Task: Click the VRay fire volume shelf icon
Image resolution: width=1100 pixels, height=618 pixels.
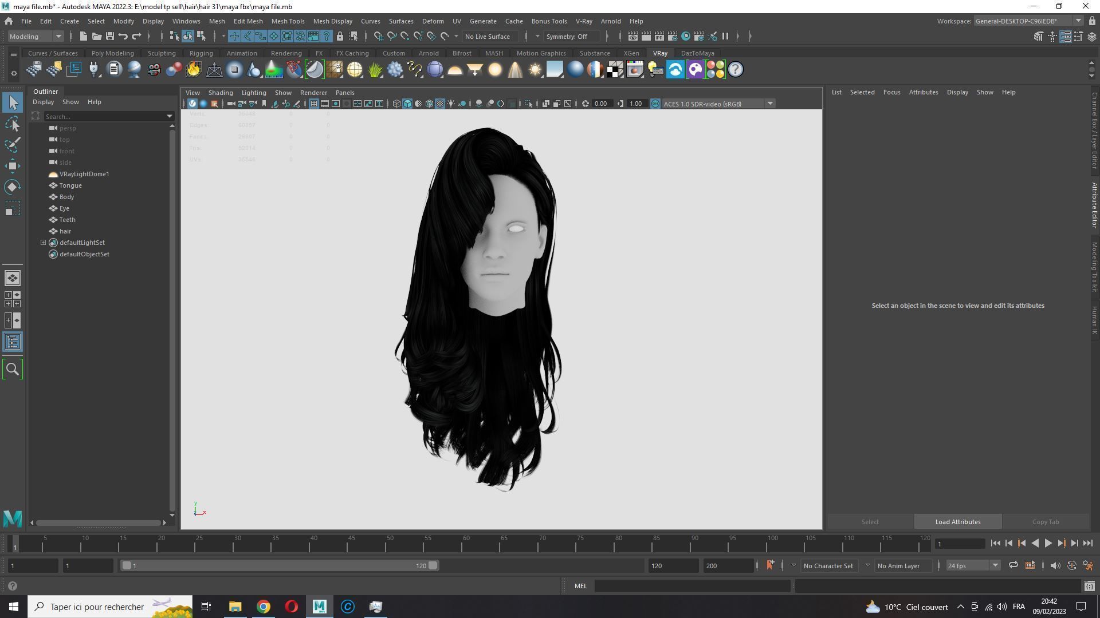Action: 194,70
